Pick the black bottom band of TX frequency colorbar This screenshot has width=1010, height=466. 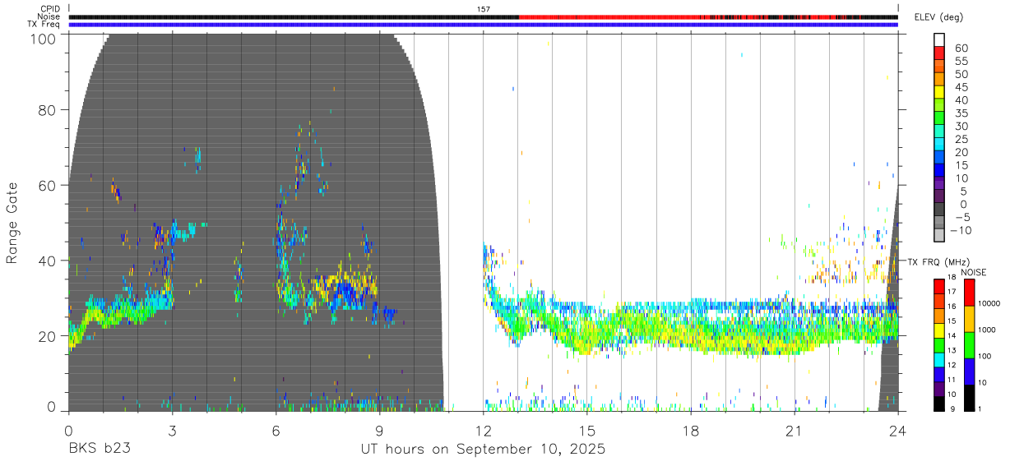pyautogui.click(x=939, y=404)
